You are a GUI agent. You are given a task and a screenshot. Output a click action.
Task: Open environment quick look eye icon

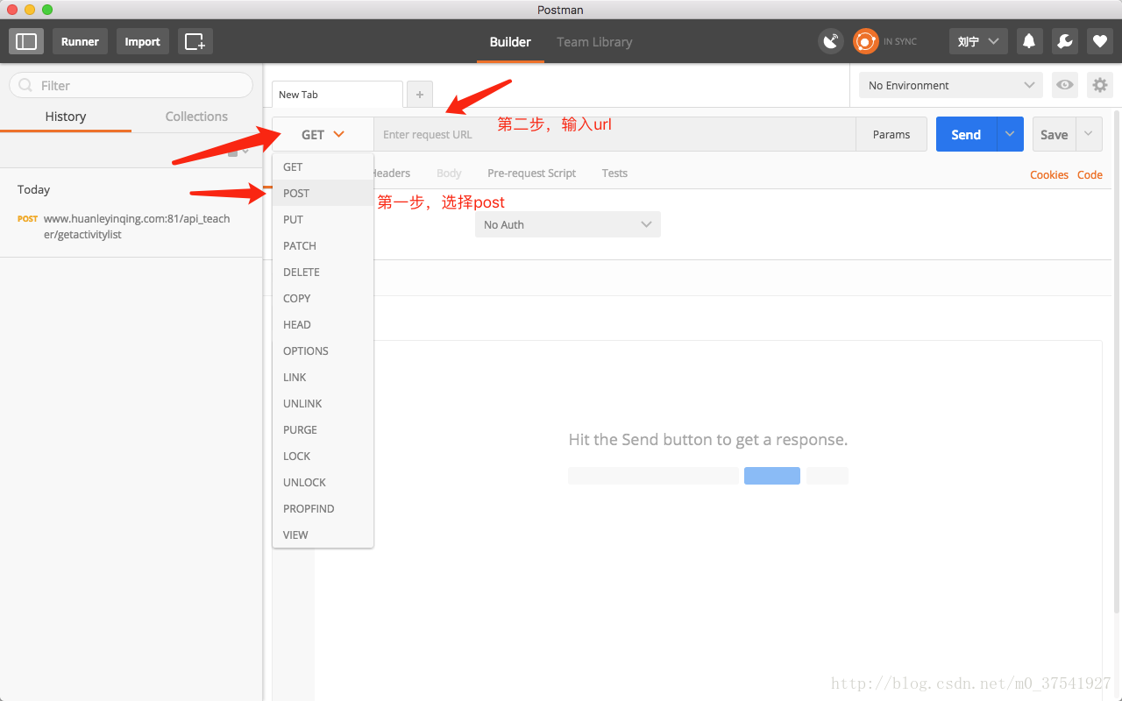click(1065, 85)
